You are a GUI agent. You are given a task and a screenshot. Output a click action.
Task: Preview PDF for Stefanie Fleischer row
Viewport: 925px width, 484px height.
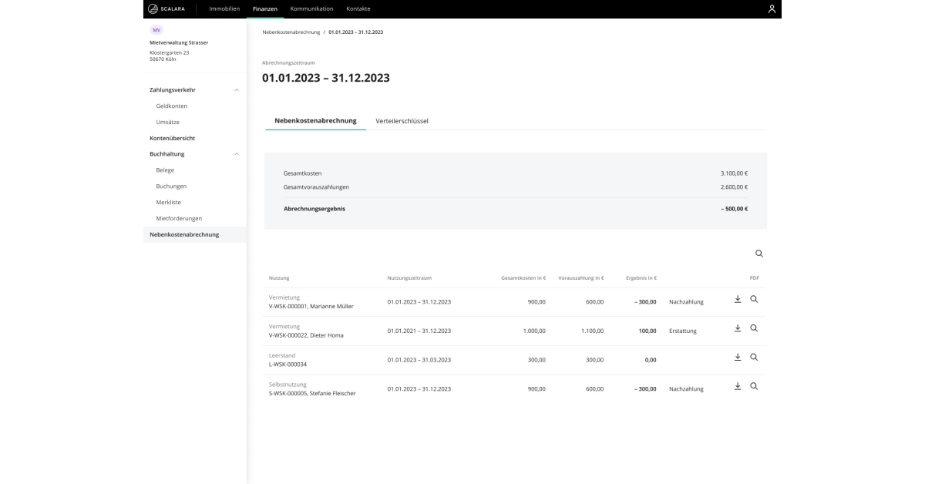pyautogui.click(x=754, y=386)
